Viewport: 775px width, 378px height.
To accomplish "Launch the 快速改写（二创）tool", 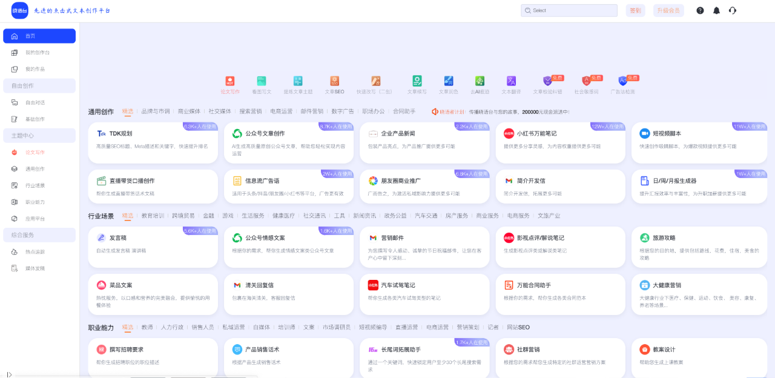I will [x=375, y=82].
